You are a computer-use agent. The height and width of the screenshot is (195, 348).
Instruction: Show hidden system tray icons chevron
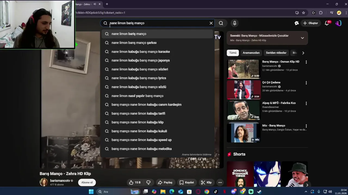click(x=306, y=192)
